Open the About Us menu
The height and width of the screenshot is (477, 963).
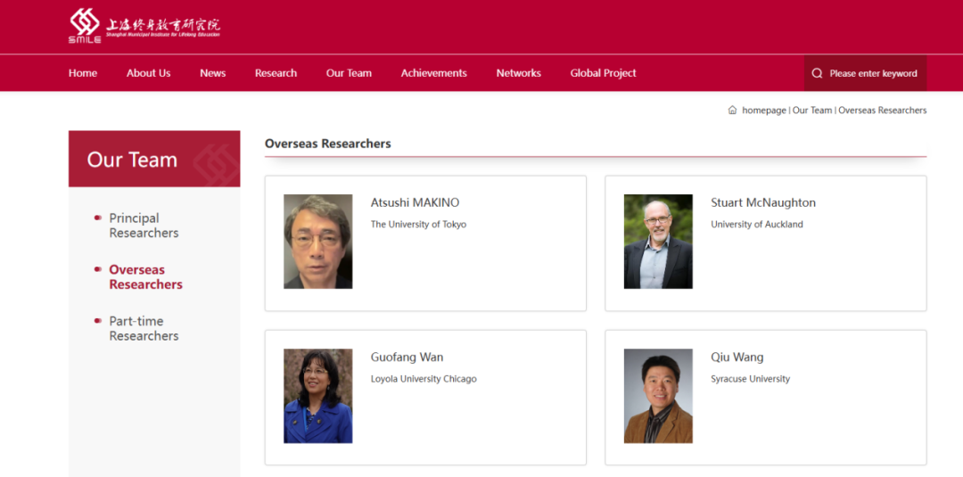(x=148, y=73)
